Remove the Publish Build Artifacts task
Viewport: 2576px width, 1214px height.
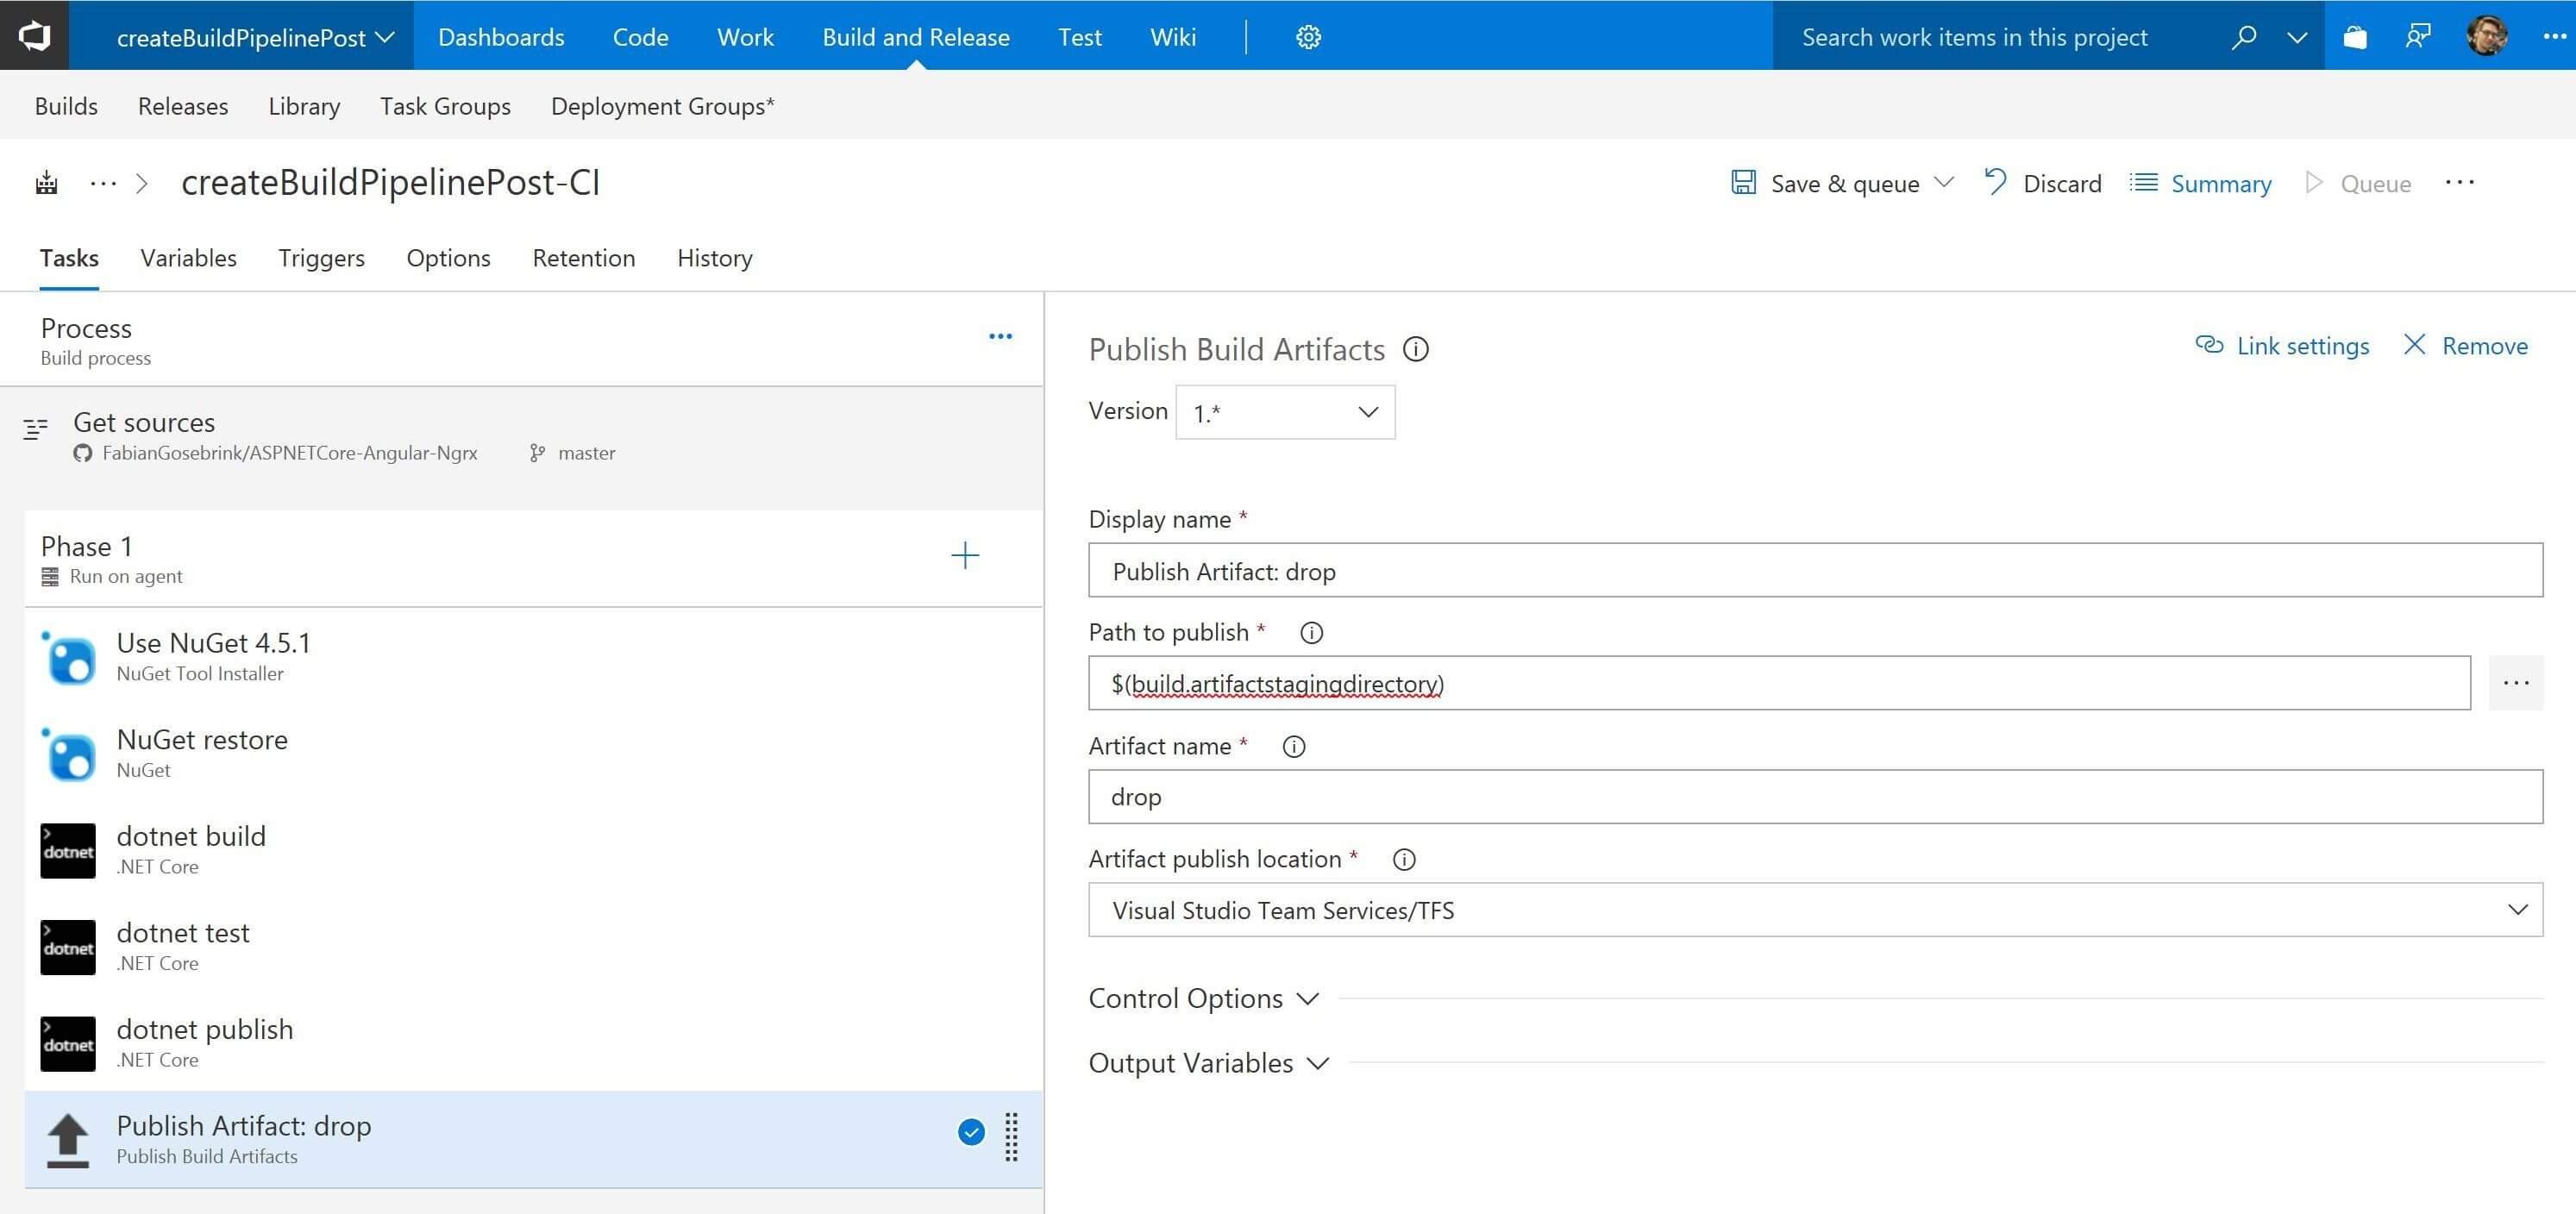point(2465,346)
